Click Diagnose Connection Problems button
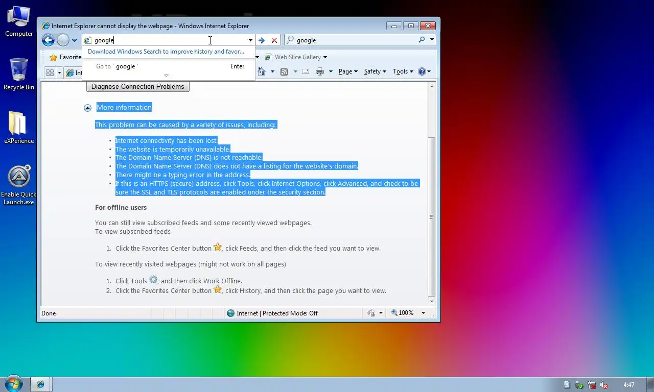The image size is (654, 392). 138,86
